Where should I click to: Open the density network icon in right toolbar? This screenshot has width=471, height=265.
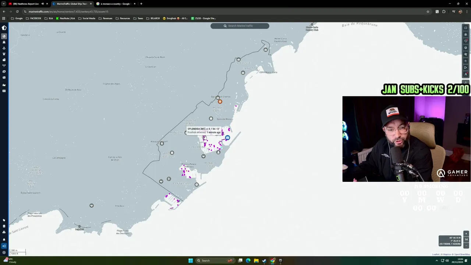[465, 61]
